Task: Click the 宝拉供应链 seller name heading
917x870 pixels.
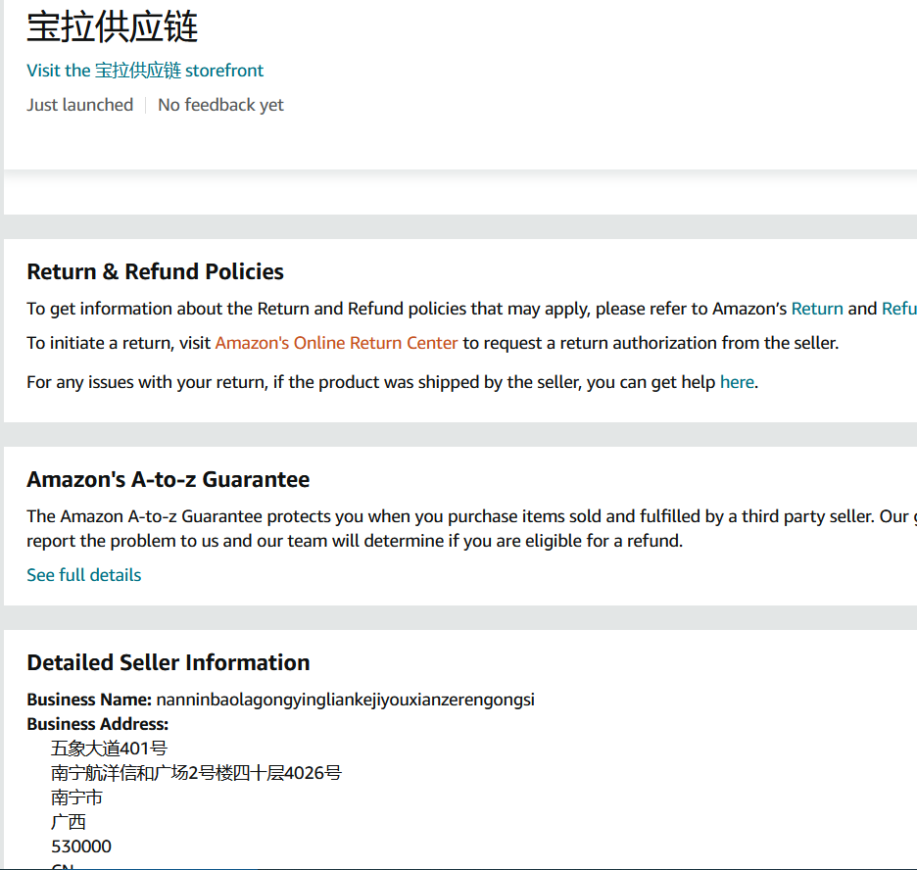Action: pos(113,27)
